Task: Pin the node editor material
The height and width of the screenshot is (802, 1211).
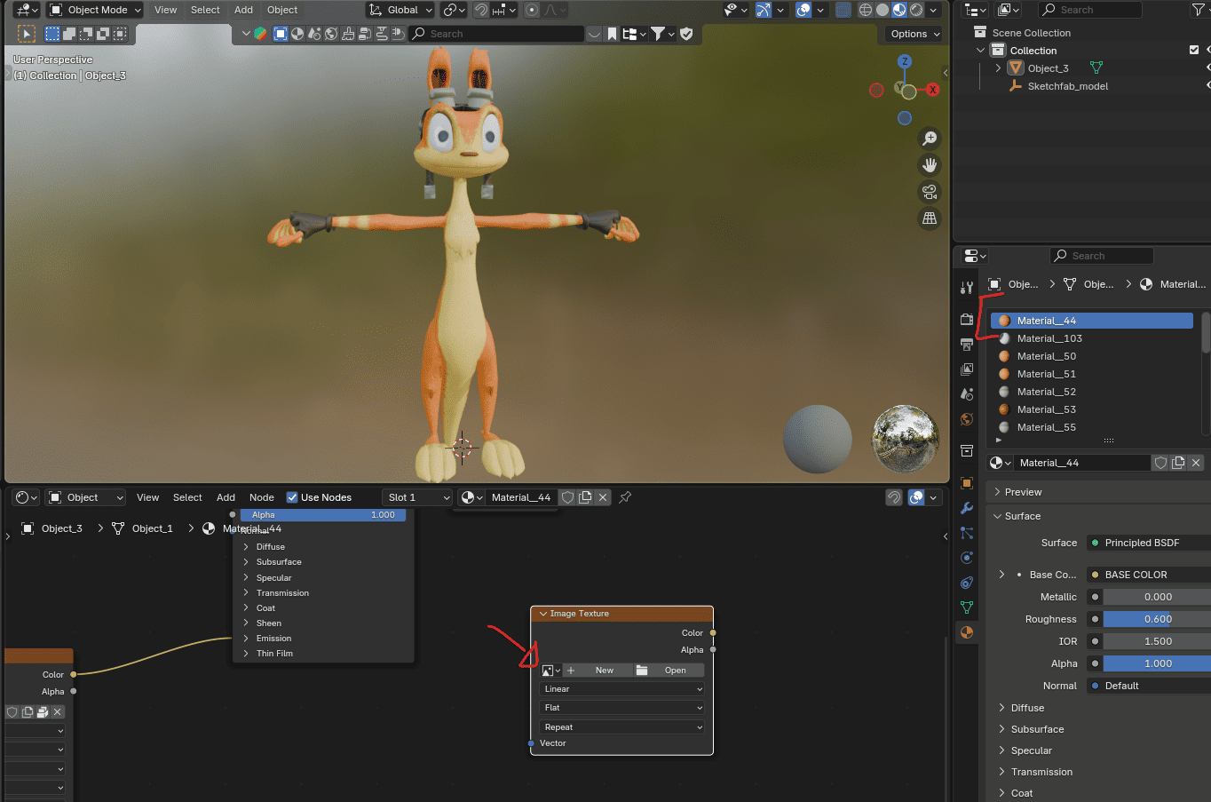Action: point(625,497)
